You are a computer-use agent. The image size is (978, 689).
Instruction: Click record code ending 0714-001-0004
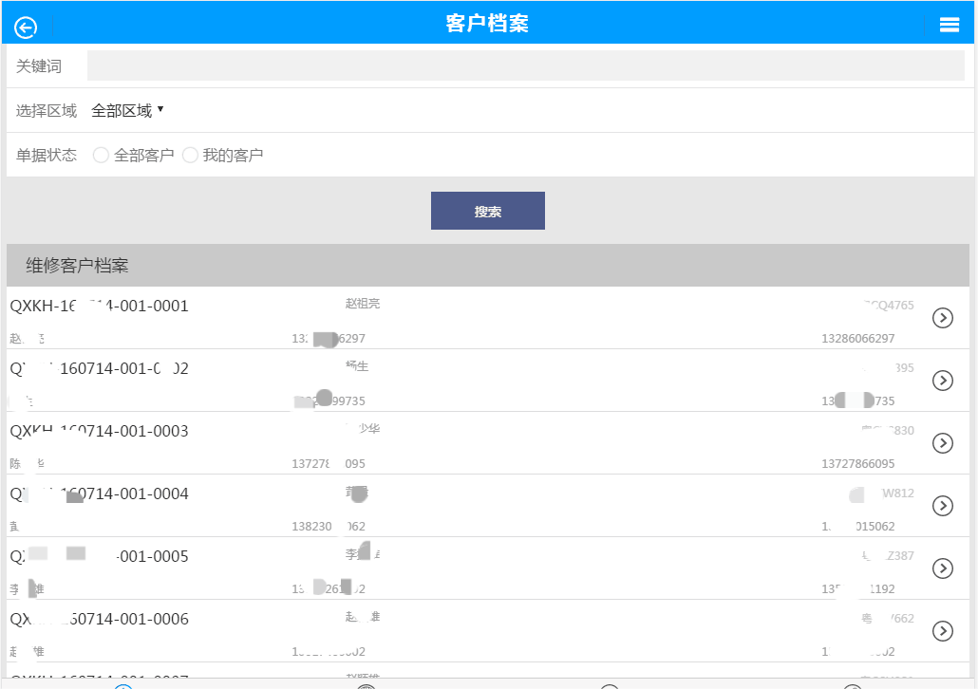[x=99, y=493]
